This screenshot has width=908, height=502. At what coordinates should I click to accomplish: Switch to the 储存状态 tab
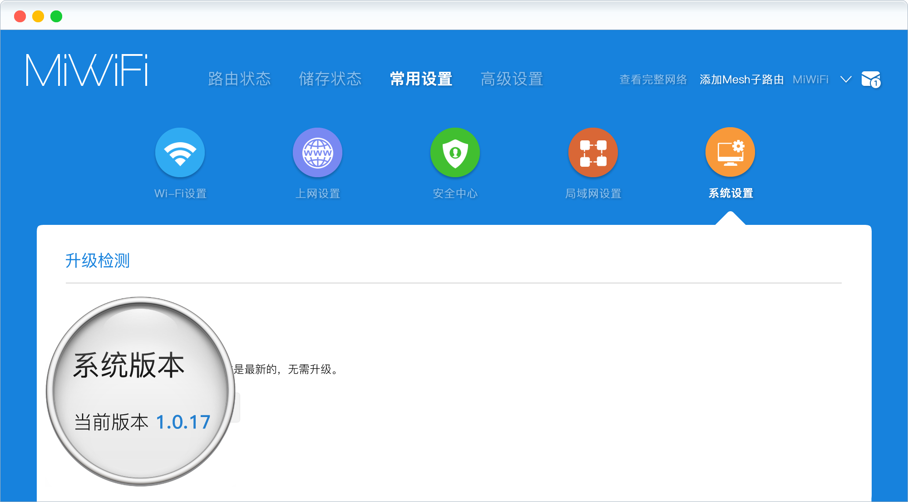point(330,79)
